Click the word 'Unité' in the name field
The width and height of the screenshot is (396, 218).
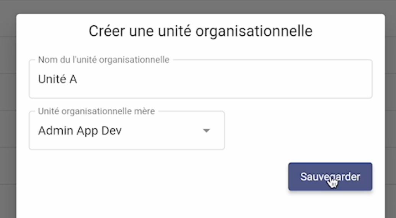pyautogui.click(x=52, y=79)
